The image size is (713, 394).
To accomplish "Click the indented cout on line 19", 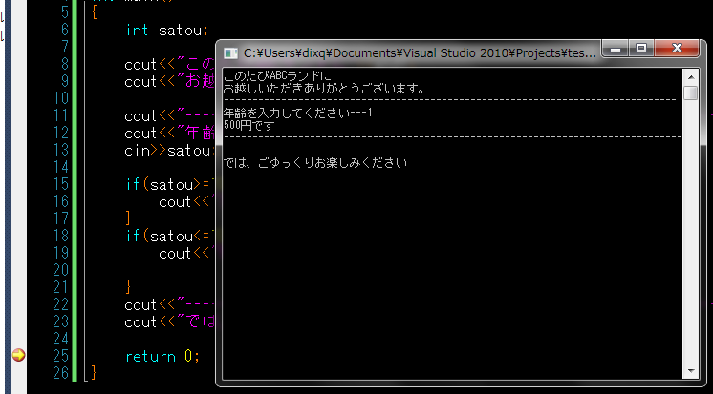I will point(187,254).
